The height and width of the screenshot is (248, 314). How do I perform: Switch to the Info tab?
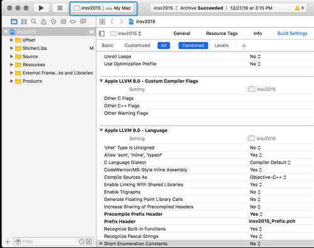(x=257, y=33)
